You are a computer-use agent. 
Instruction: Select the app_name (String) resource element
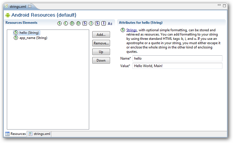click(x=33, y=38)
